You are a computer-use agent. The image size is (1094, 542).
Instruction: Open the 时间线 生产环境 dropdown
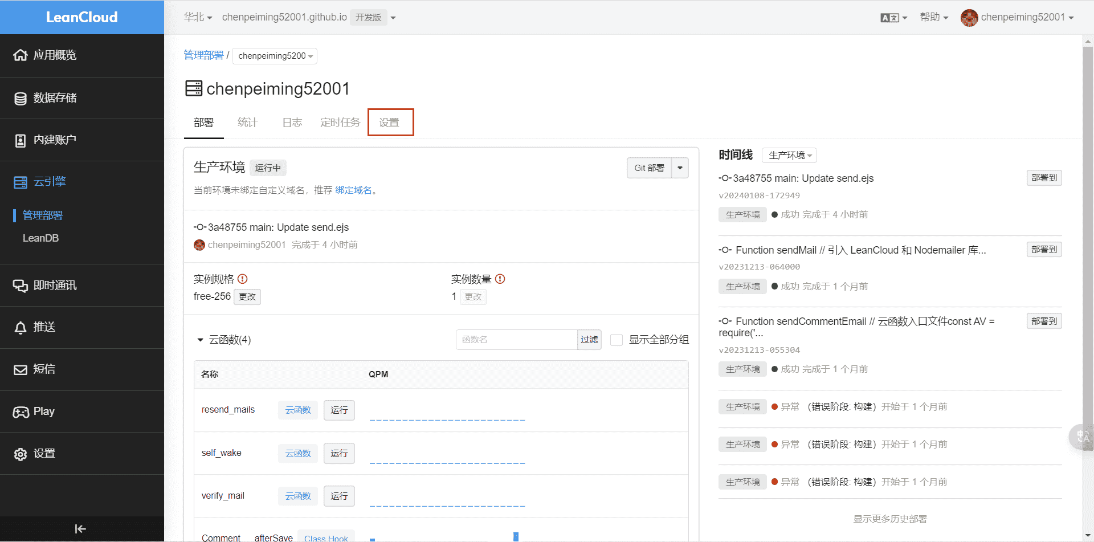[x=789, y=155]
